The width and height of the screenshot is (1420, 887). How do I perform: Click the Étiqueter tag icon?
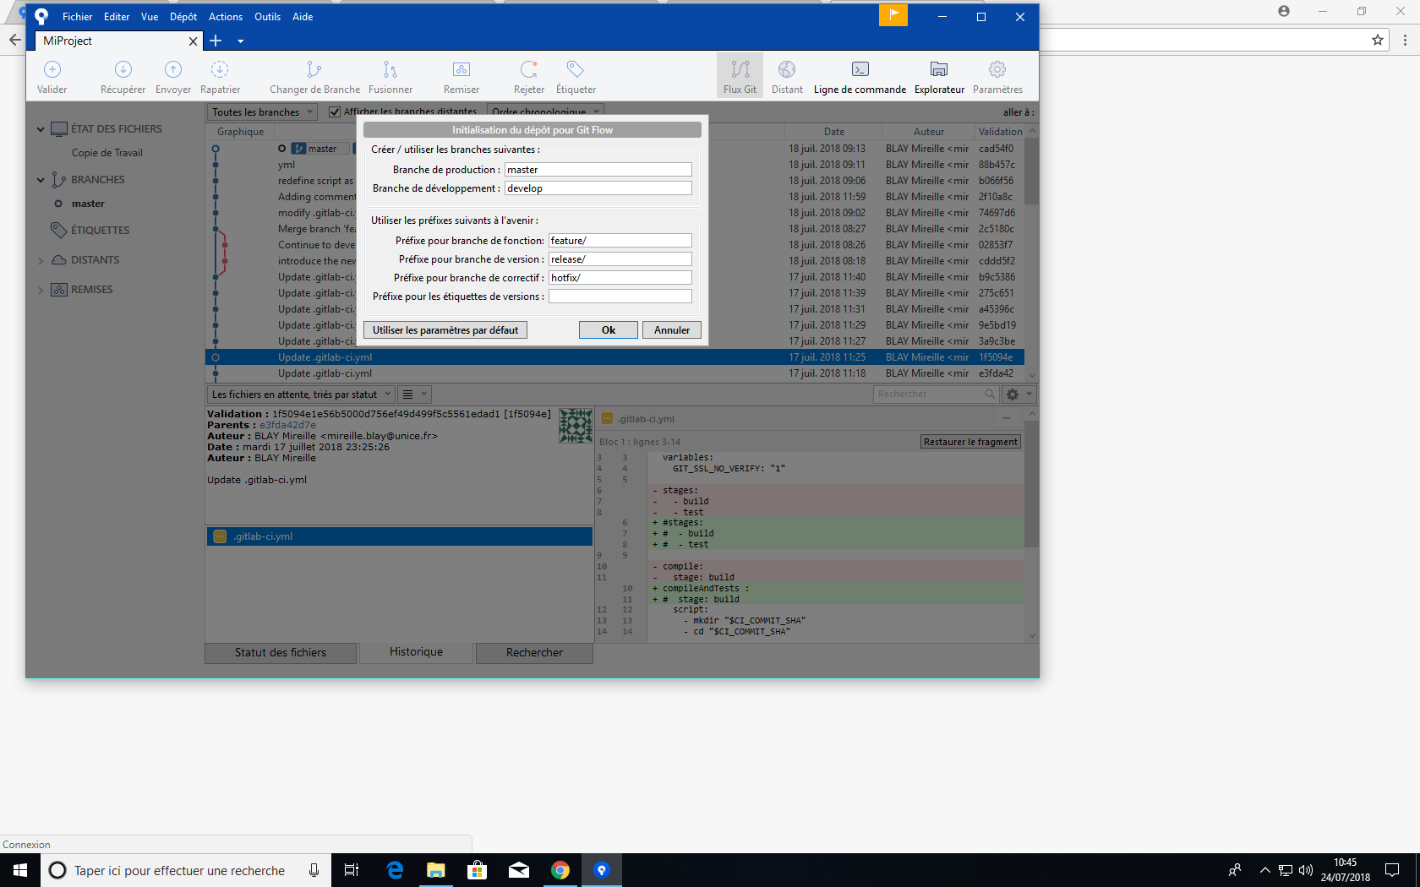tap(576, 70)
